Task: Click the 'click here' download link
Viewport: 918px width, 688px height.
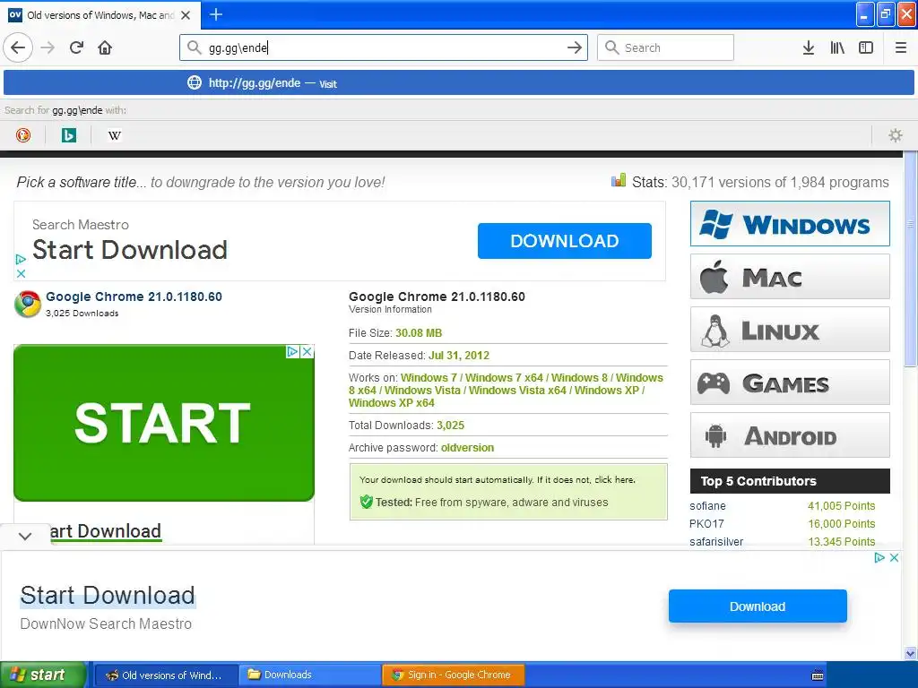Action: pos(614,480)
